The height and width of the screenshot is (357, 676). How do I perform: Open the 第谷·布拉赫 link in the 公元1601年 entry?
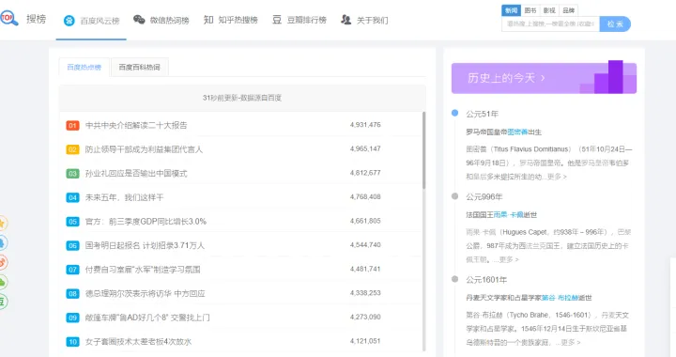click(x=561, y=298)
